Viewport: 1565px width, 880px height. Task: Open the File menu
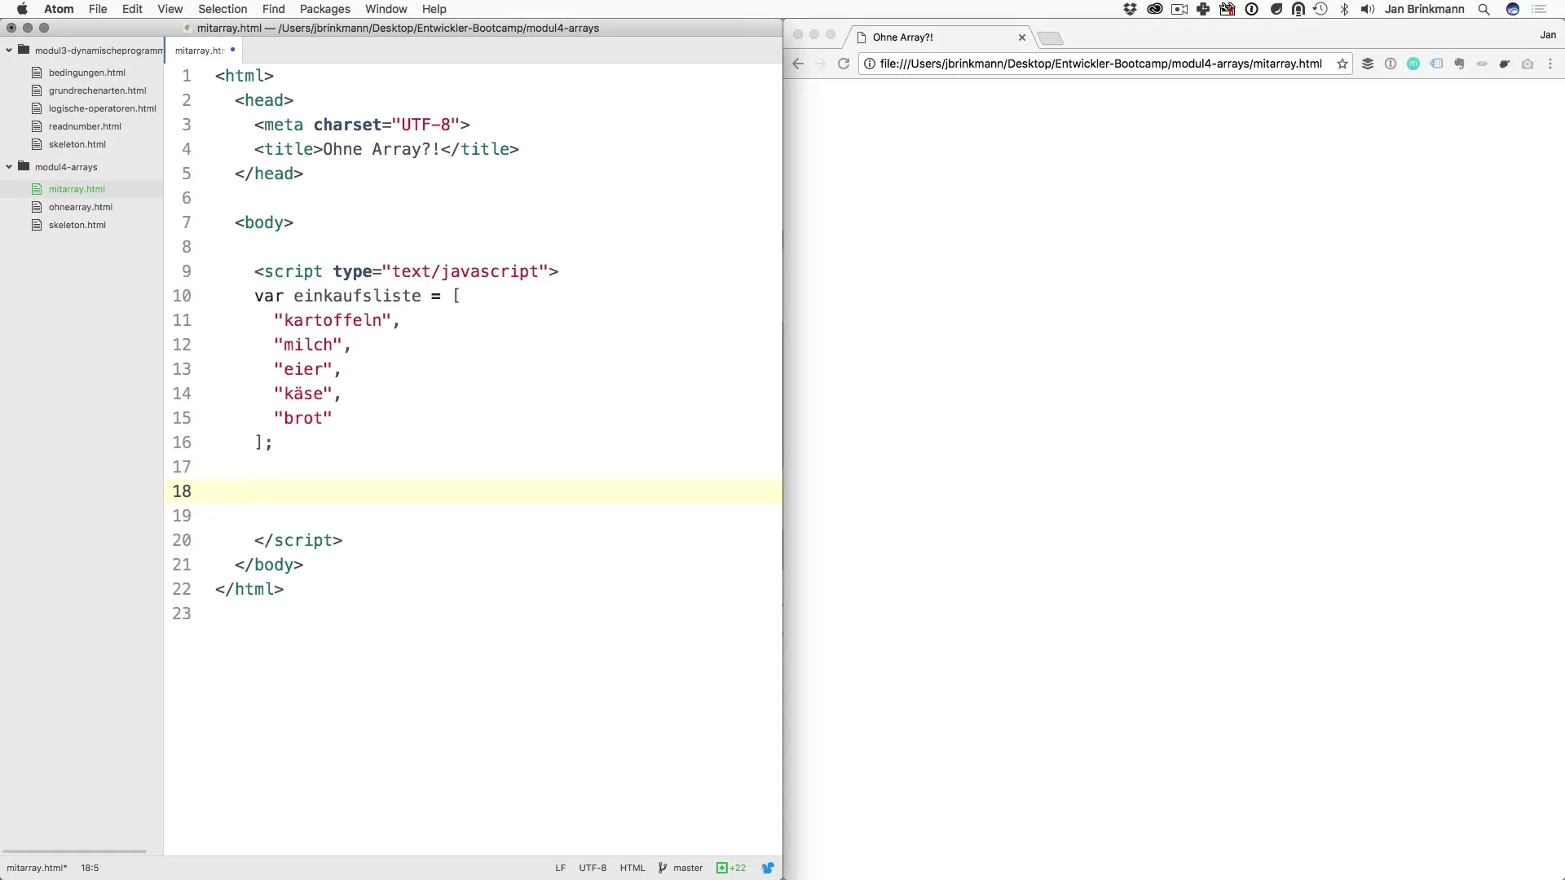click(98, 9)
